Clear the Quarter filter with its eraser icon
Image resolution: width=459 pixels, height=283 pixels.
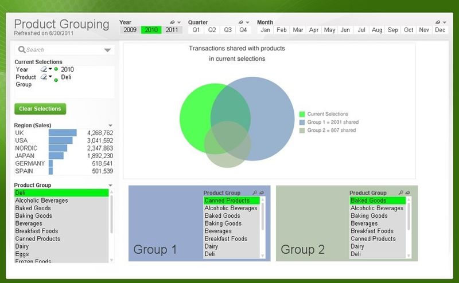tap(240, 22)
